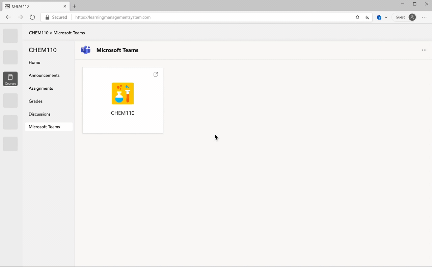Minimize the browser window

pyautogui.click(x=403, y=4)
